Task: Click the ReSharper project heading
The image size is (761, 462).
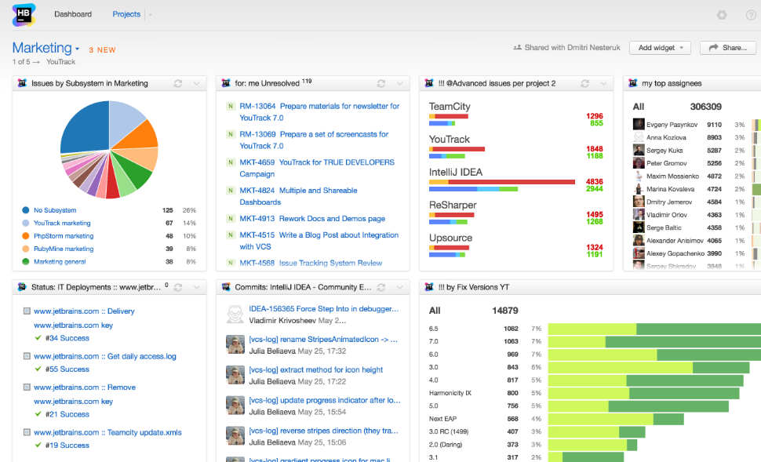Action: click(453, 206)
